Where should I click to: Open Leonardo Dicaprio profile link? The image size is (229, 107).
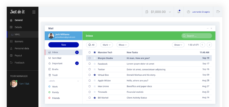[201, 12]
